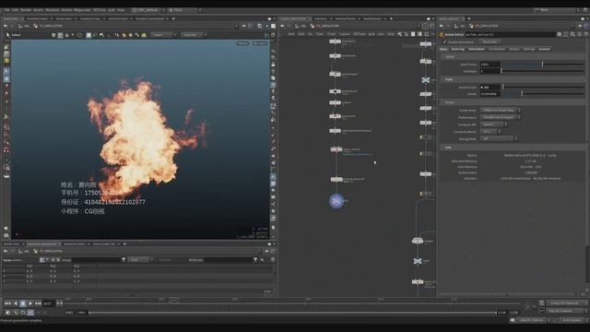This screenshot has width=590, height=332.
Task: Open the network editor Add menu
Action: [291, 34]
